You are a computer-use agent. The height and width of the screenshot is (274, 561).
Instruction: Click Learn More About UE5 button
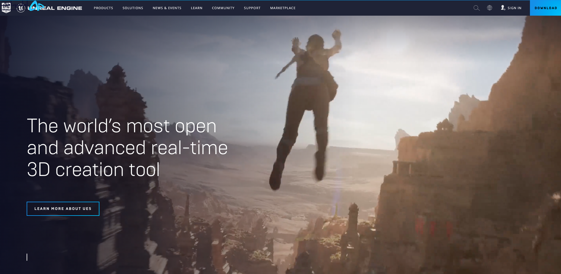(63, 209)
